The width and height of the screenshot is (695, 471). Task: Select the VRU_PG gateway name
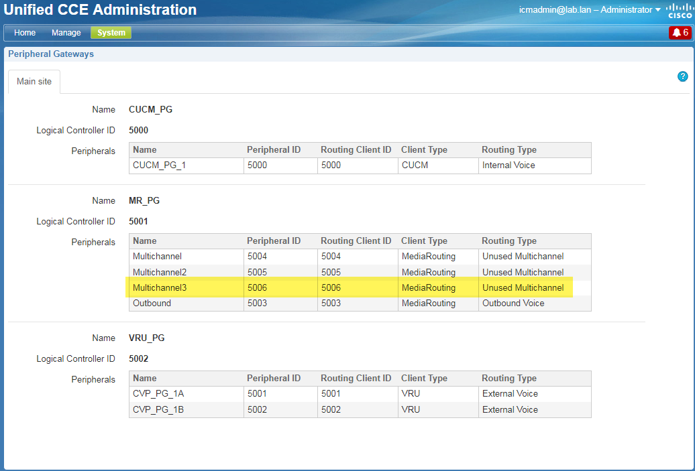147,338
